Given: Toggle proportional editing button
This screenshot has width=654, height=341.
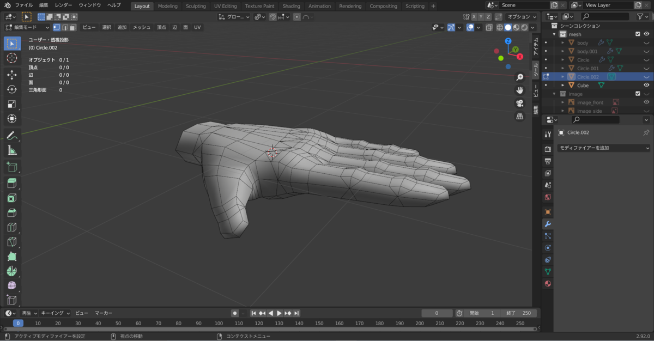Looking at the screenshot, I should [296, 17].
